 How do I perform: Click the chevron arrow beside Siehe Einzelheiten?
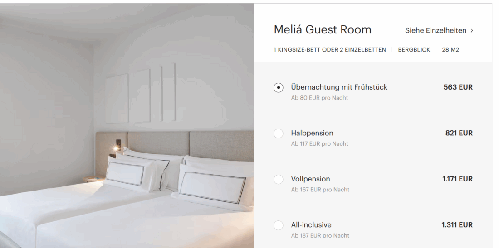coord(472,30)
